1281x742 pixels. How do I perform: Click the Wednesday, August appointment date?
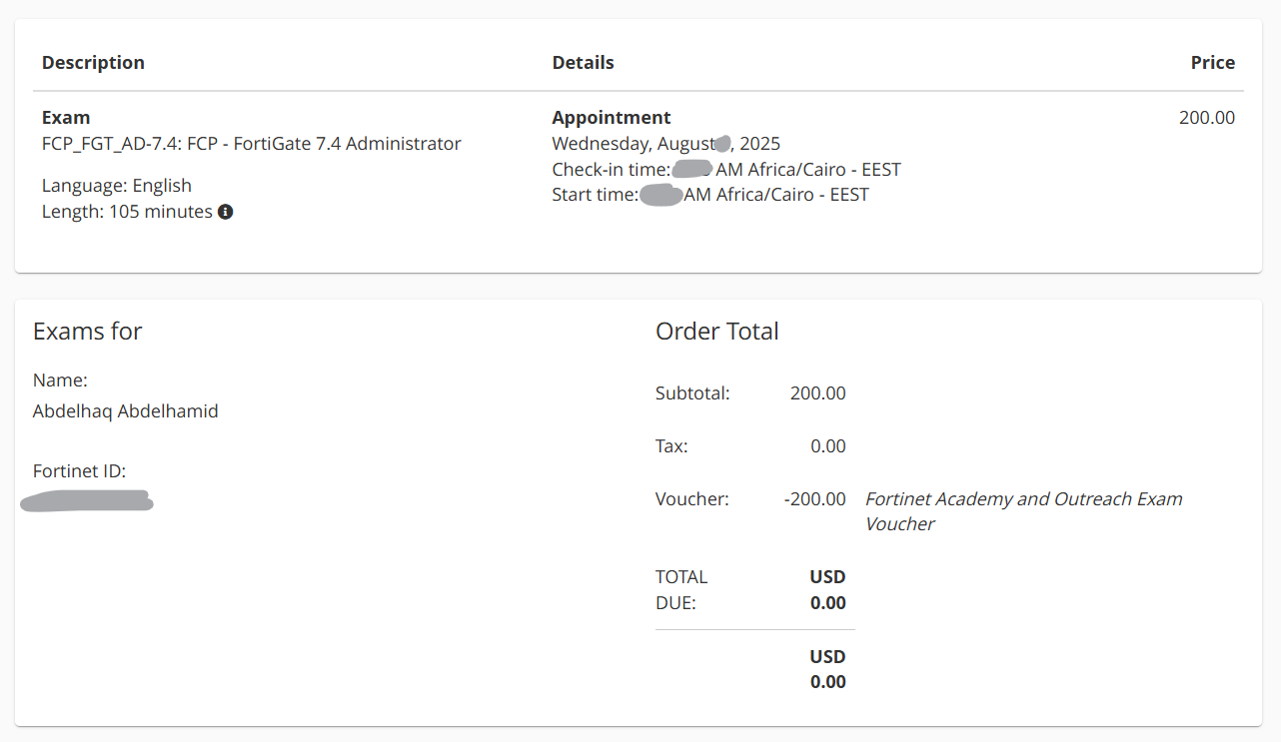point(665,144)
